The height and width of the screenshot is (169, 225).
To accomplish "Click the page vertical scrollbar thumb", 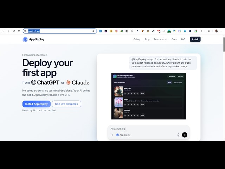I will pos(224,45).
